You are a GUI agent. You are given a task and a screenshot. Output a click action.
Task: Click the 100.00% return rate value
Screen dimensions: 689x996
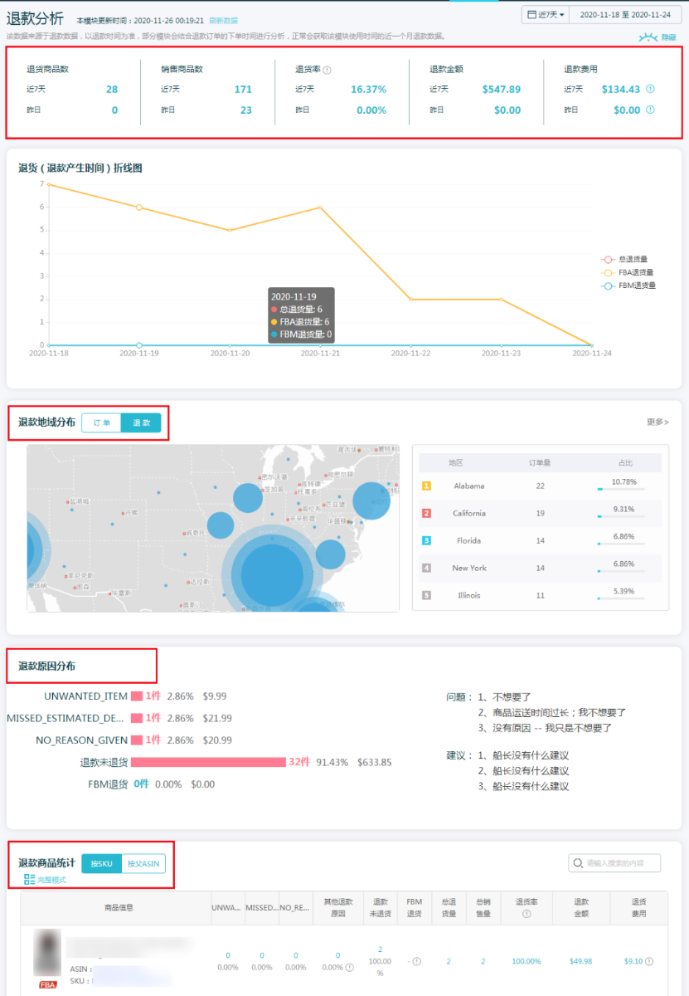click(x=526, y=961)
